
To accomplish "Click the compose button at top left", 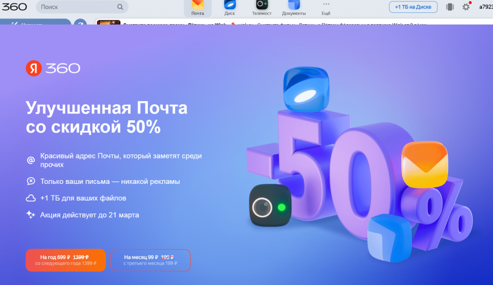I will click(x=35, y=23).
